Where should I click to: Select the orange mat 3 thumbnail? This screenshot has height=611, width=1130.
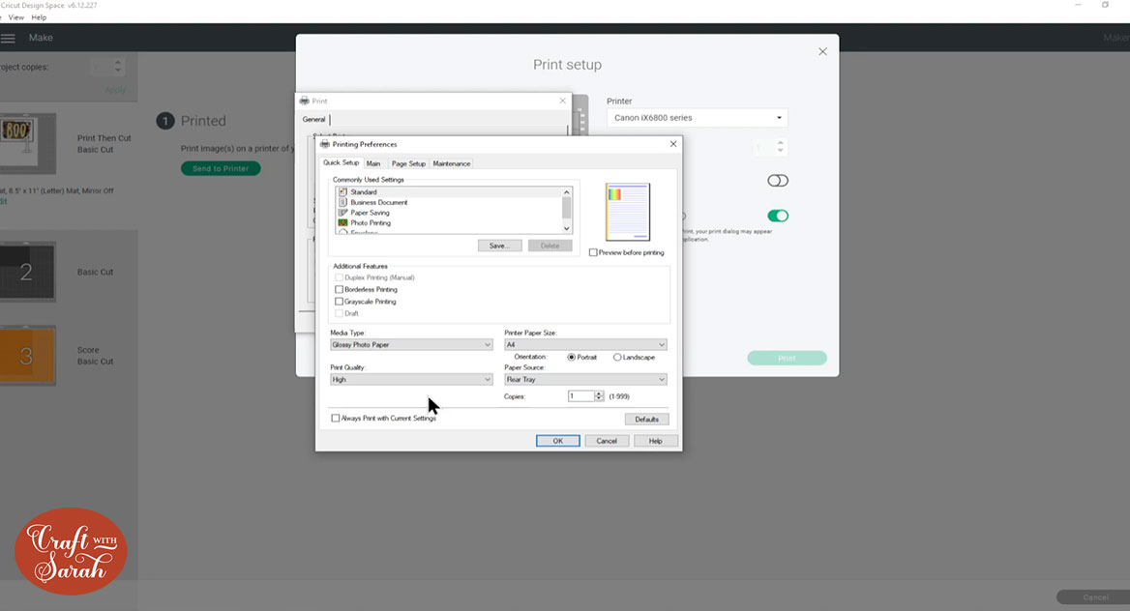click(x=27, y=356)
